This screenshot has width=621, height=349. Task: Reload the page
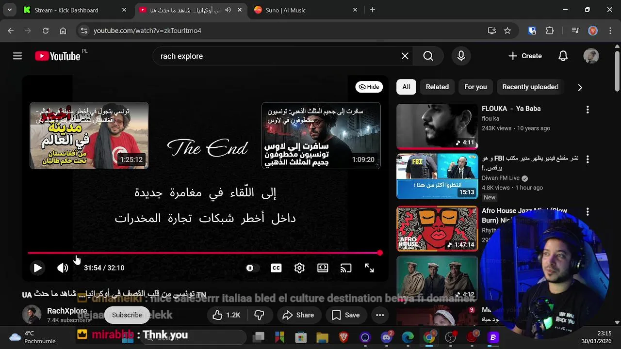click(x=46, y=31)
